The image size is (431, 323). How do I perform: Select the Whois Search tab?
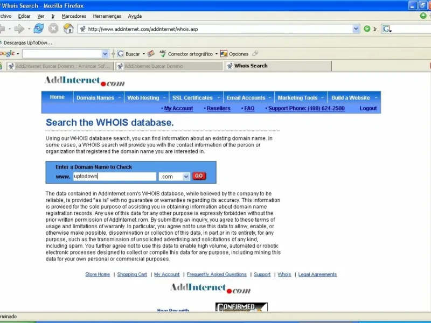[277, 66]
